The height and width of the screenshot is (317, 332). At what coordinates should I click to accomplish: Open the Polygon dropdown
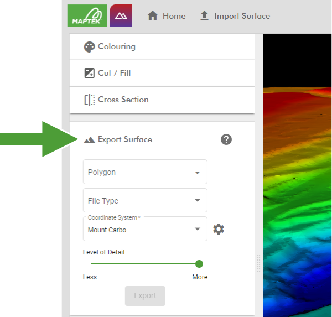click(x=145, y=172)
